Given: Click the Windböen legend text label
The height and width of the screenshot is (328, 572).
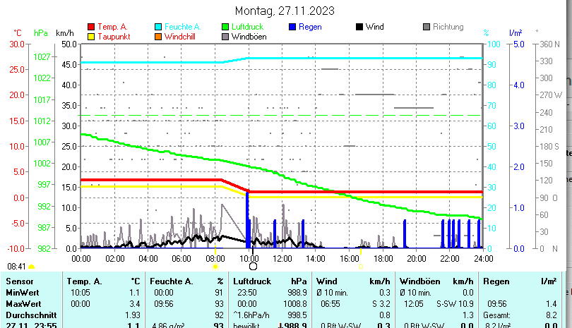Looking at the screenshot, I should (x=249, y=36).
